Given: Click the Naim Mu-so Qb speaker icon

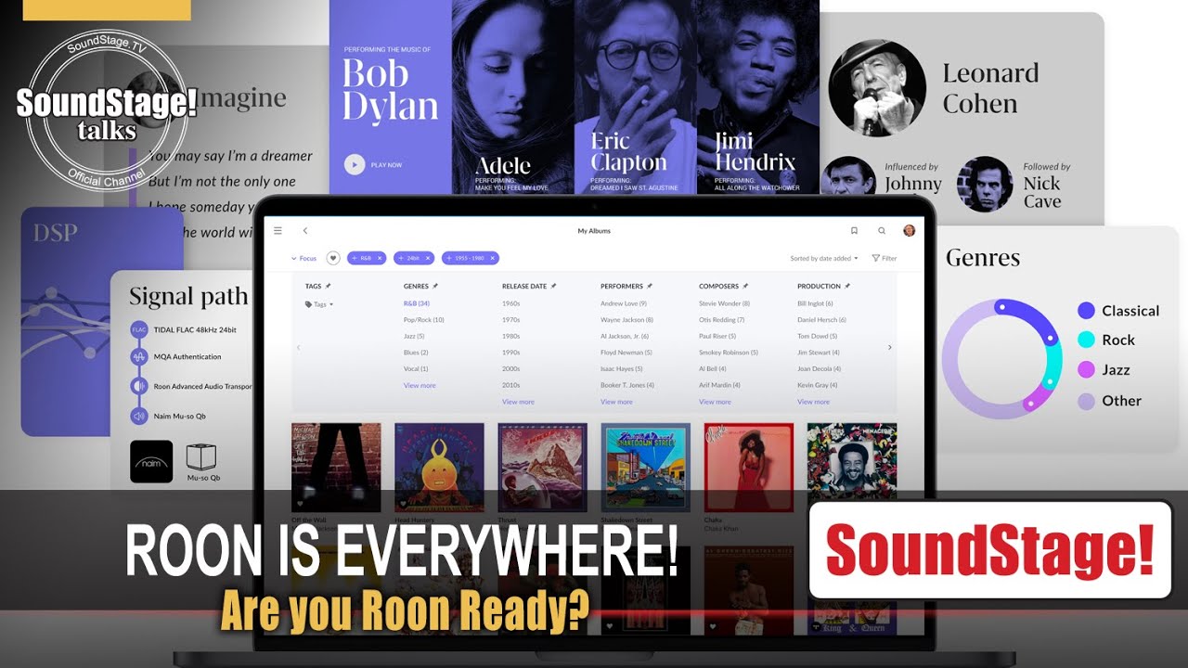Looking at the screenshot, I should coord(139,416).
